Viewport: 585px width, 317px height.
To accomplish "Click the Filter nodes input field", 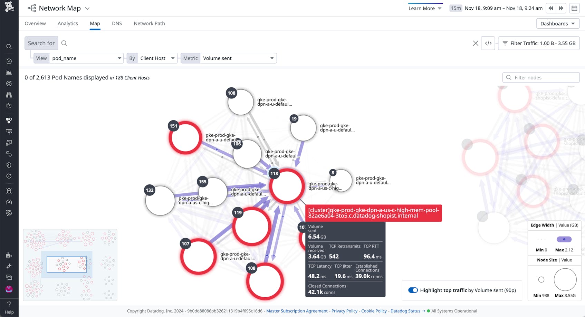I will pyautogui.click(x=541, y=77).
